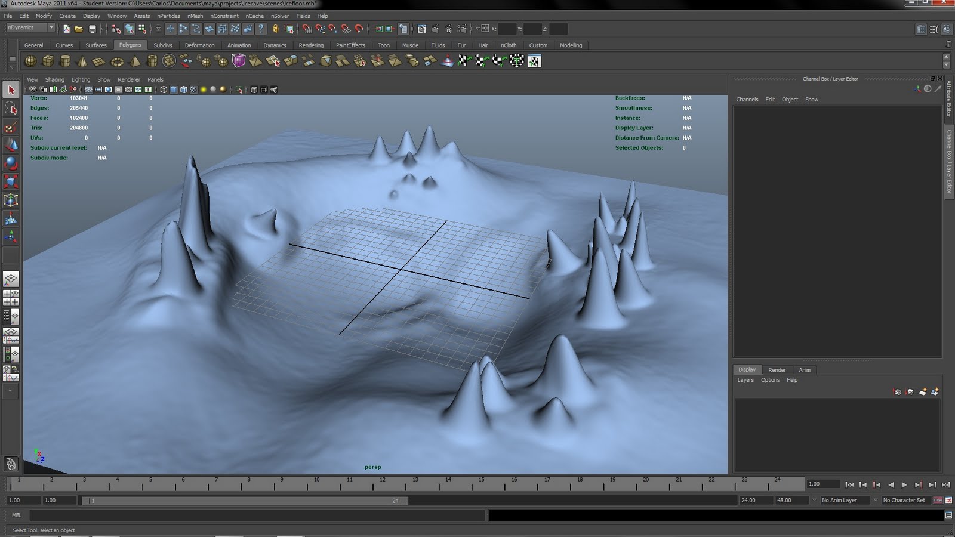
Task: Open the nDynamics menu set dropdown
Action: tap(30, 27)
